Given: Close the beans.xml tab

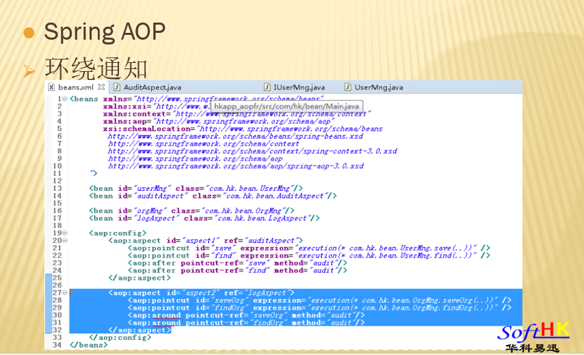Looking at the screenshot, I should [101, 87].
